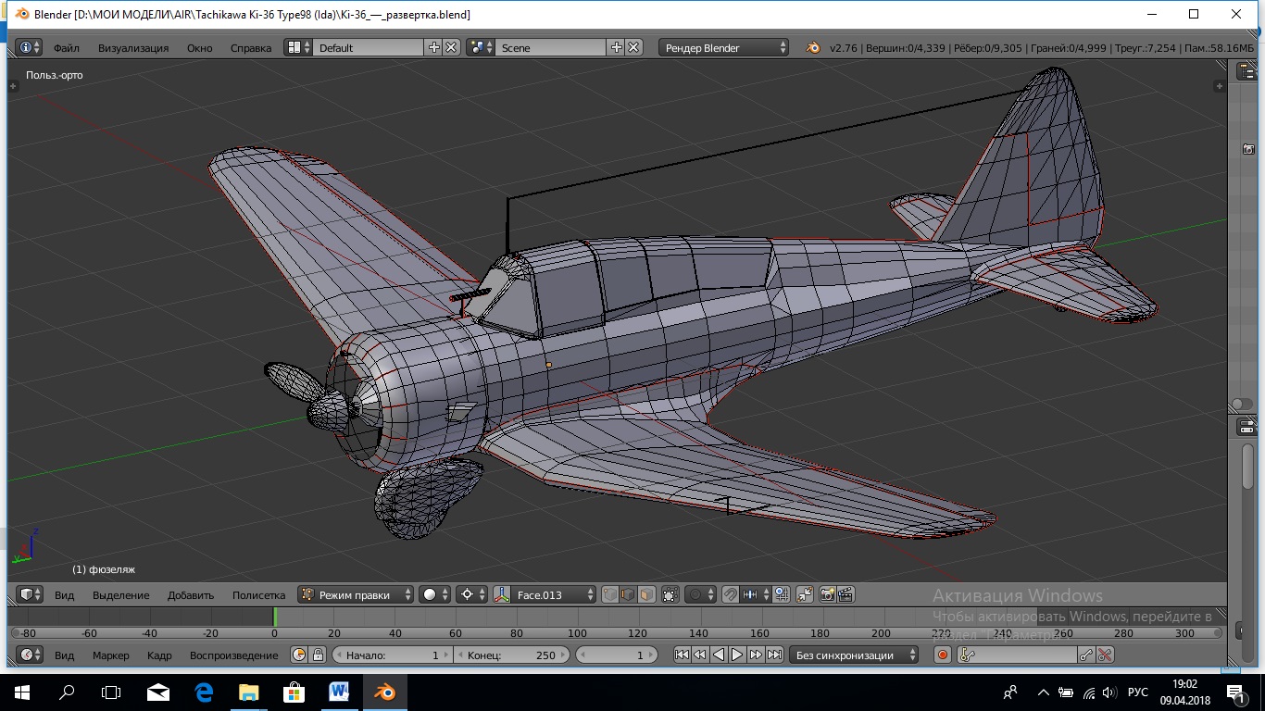Screen dimensions: 1265x711
Task: Click the OpenGL render animation clapper icon
Action: tap(845, 595)
